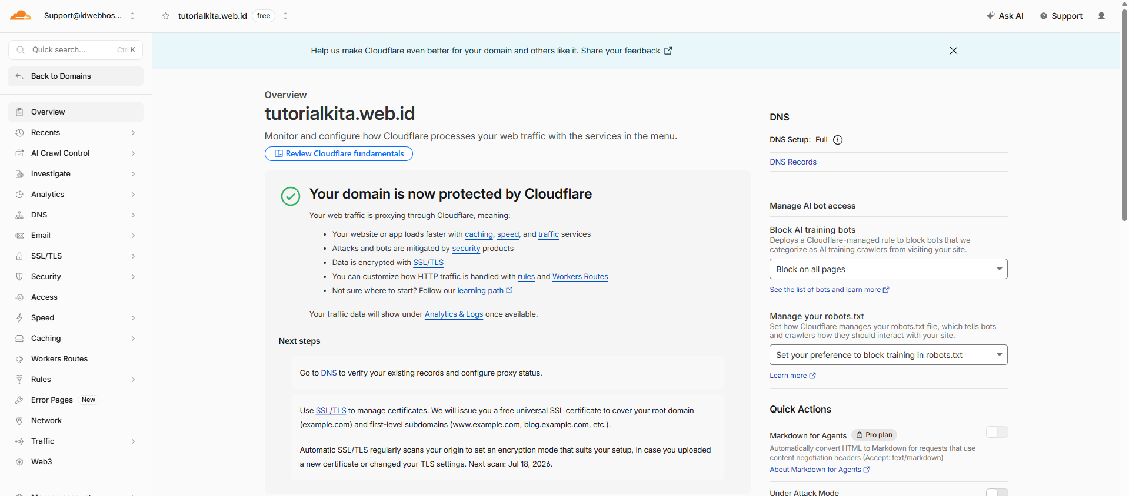This screenshot has width=1129, height=496.
Task: Open the Ask AI assistant
Action: pos(1005,16)
